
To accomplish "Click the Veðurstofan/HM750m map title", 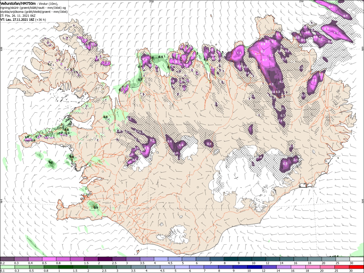I will point(18,3).
